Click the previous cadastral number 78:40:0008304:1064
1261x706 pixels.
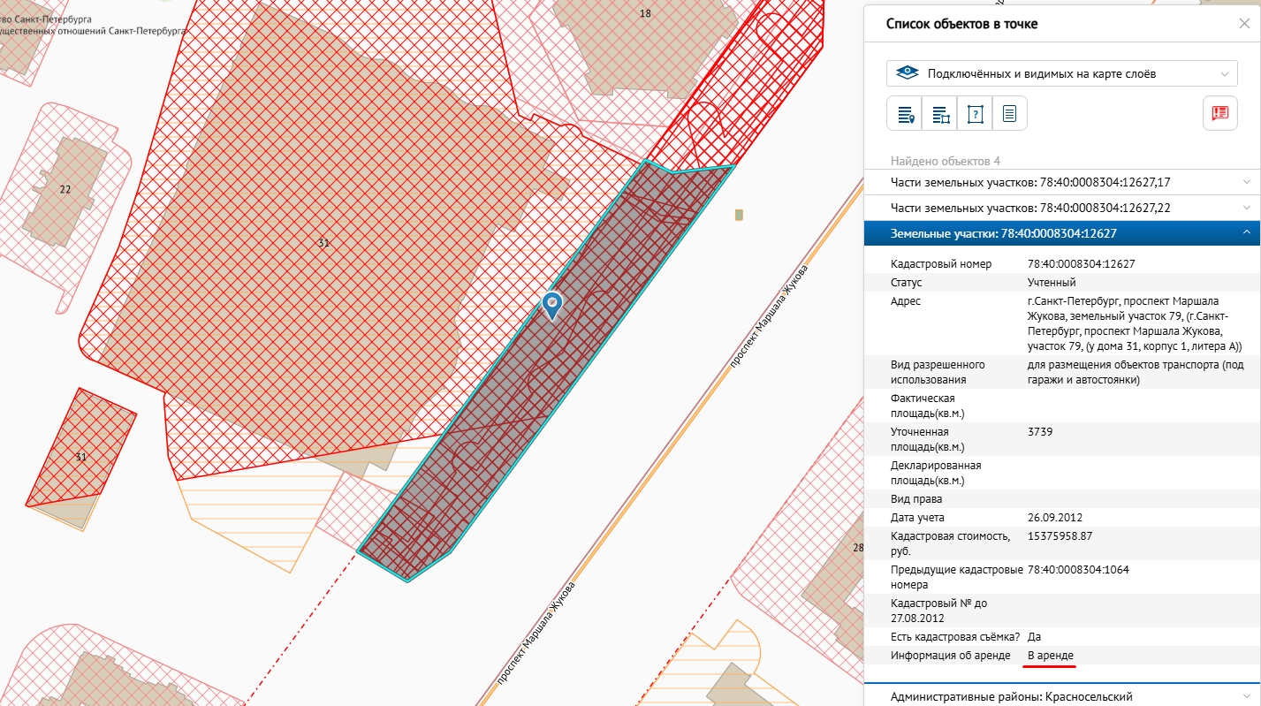click(1078, 569)
